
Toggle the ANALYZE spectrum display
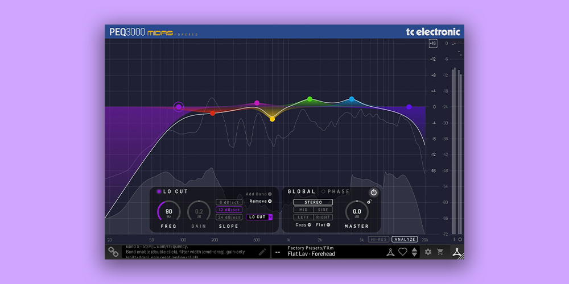pos(404,240)
